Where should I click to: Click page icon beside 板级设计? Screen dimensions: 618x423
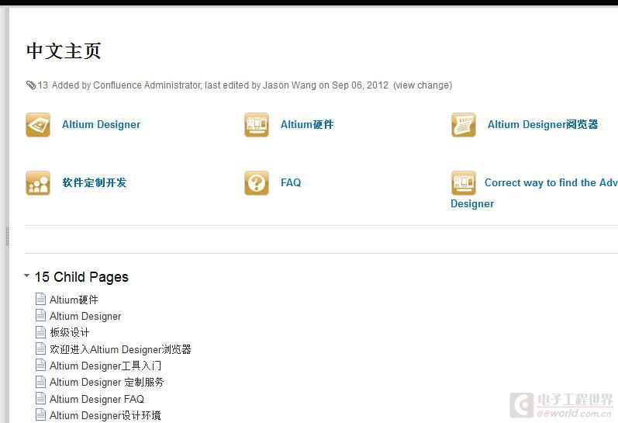coord(40,332)
